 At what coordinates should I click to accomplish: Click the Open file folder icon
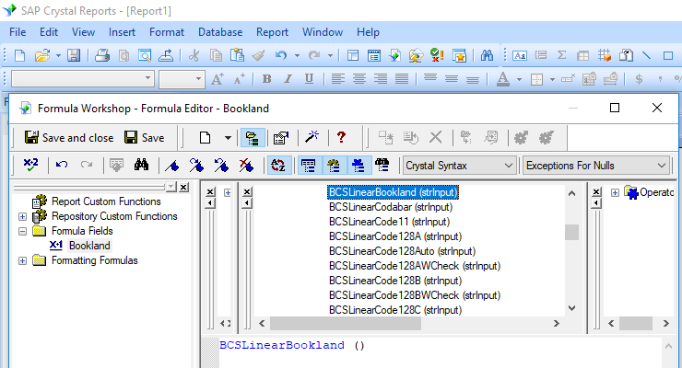[x=42, y=55]
